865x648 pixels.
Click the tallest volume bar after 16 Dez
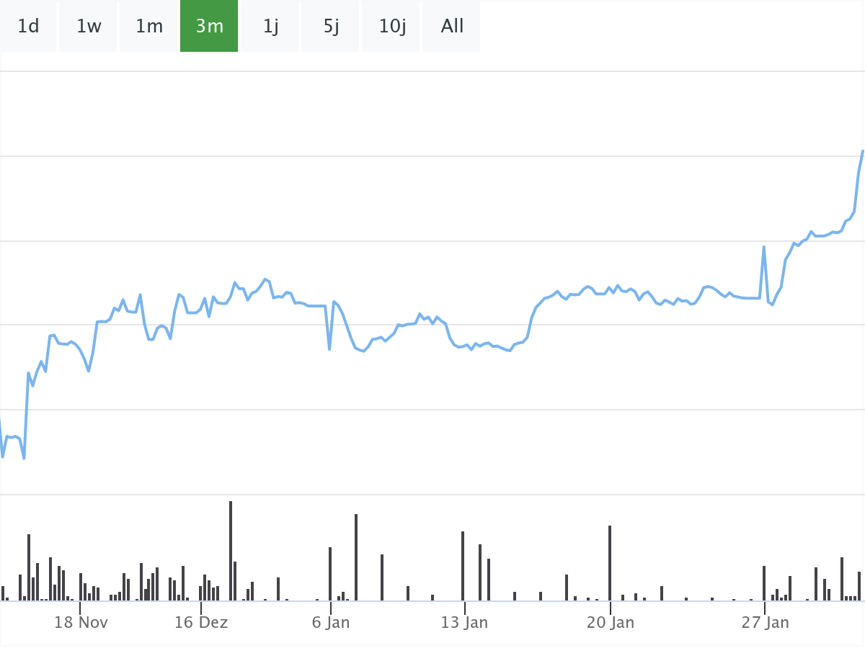click(231, 551)
